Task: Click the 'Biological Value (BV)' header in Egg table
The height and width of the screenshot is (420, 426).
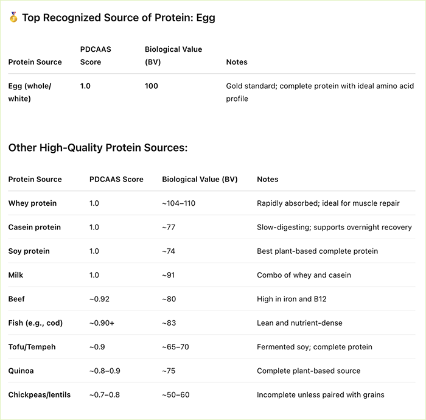Action: click(x=173, y=55)
